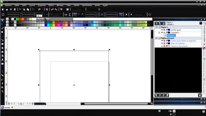Select the Rectangle tool

[2, 44]
